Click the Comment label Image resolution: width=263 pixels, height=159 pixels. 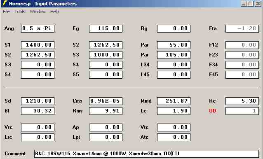pyautogui.click(x=15, y=154)
